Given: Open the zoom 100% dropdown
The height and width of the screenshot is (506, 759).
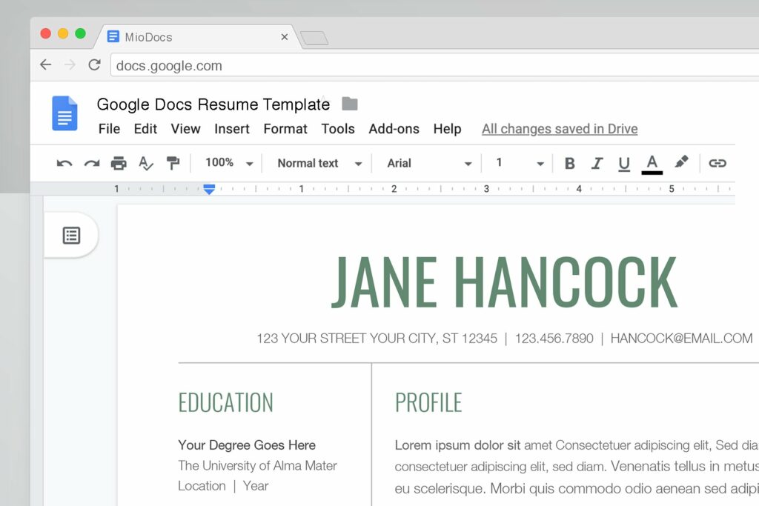Looking at the screenshot, I should [x=229, y=163].
